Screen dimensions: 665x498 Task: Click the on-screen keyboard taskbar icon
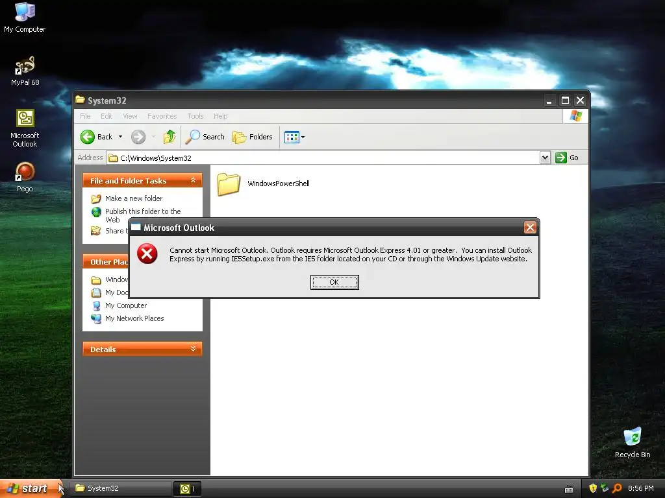[569, 490]
